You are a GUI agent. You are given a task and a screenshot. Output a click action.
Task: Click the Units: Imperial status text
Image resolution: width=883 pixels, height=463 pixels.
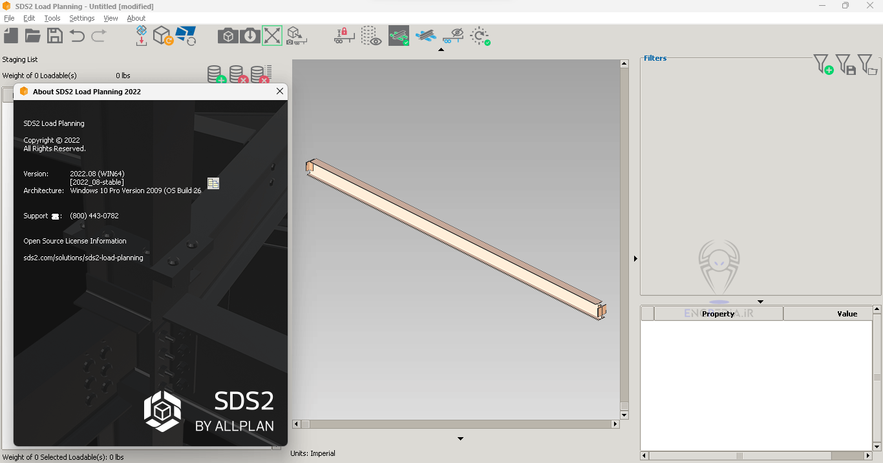tap(313, 453)
